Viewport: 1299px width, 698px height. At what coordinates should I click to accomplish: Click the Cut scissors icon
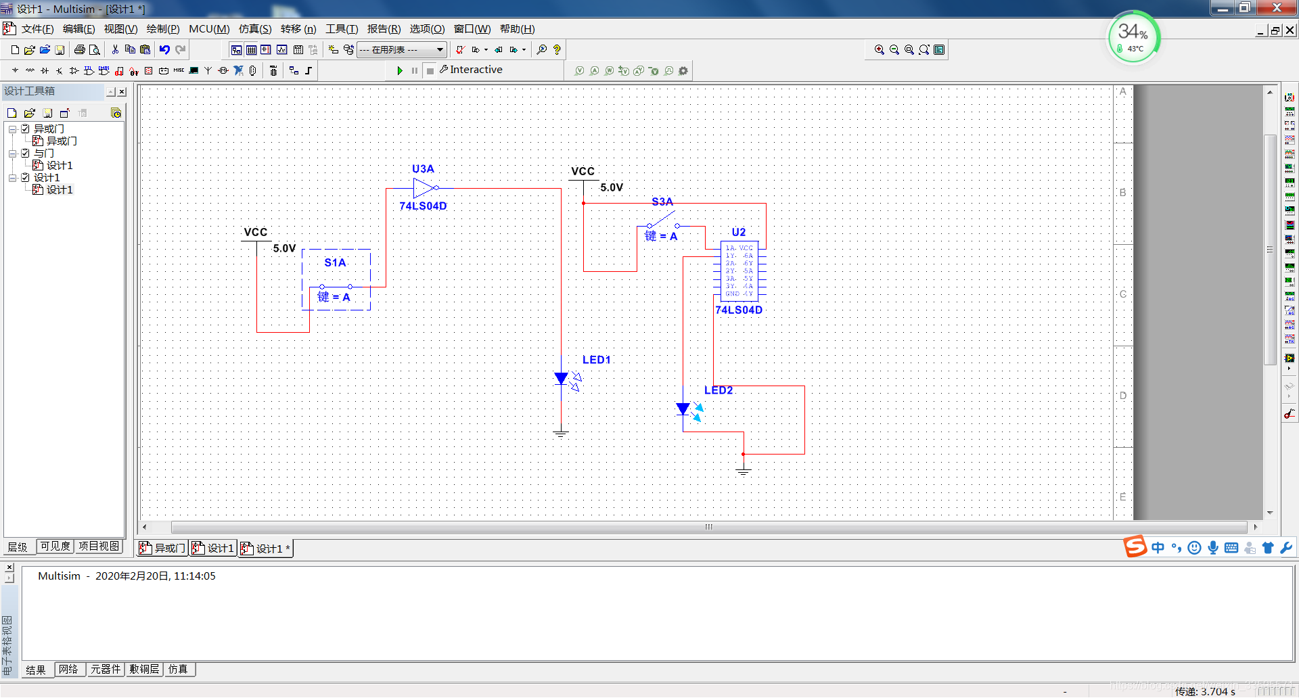115,49
